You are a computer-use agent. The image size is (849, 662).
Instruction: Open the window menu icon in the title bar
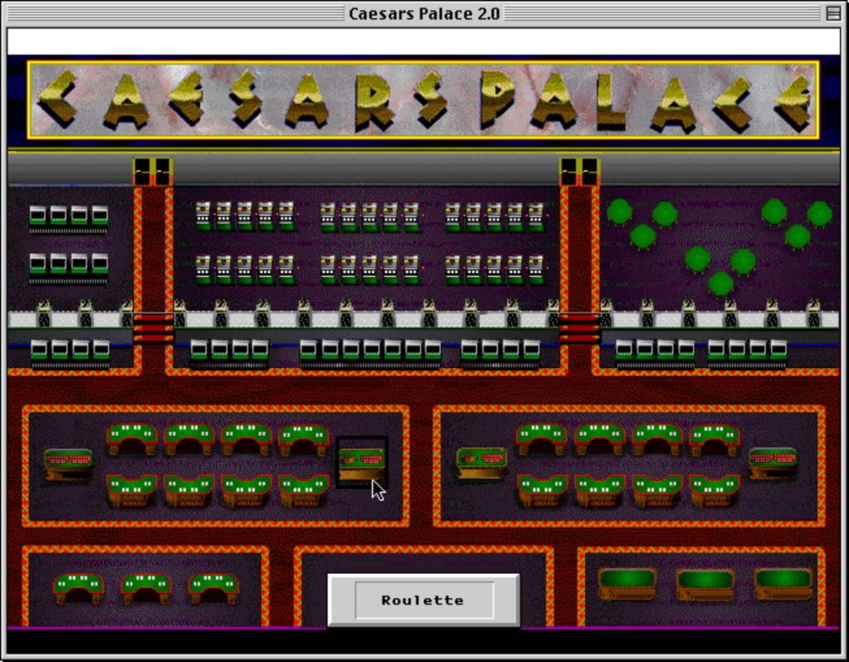pos(833,13)
